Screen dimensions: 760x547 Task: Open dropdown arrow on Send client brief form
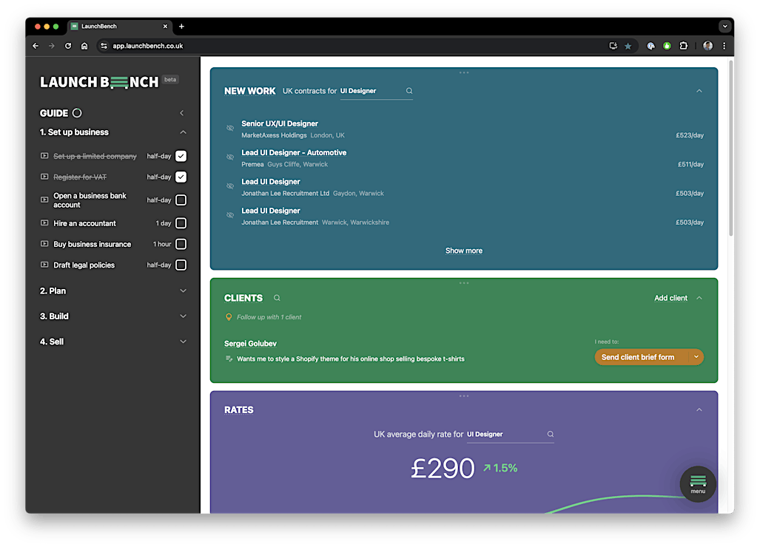pos(696,357)
